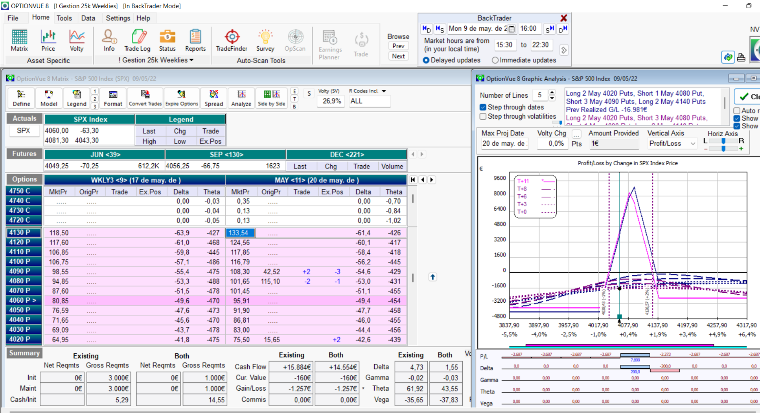Go to previous options expiration column

coord(423,180)
